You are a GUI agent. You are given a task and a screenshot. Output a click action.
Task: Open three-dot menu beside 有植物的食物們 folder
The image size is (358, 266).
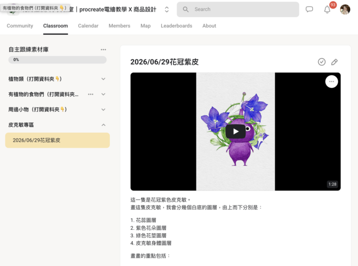click(x=90, y=94)
